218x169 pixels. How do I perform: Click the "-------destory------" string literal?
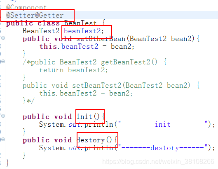click(x=162, y=148)
